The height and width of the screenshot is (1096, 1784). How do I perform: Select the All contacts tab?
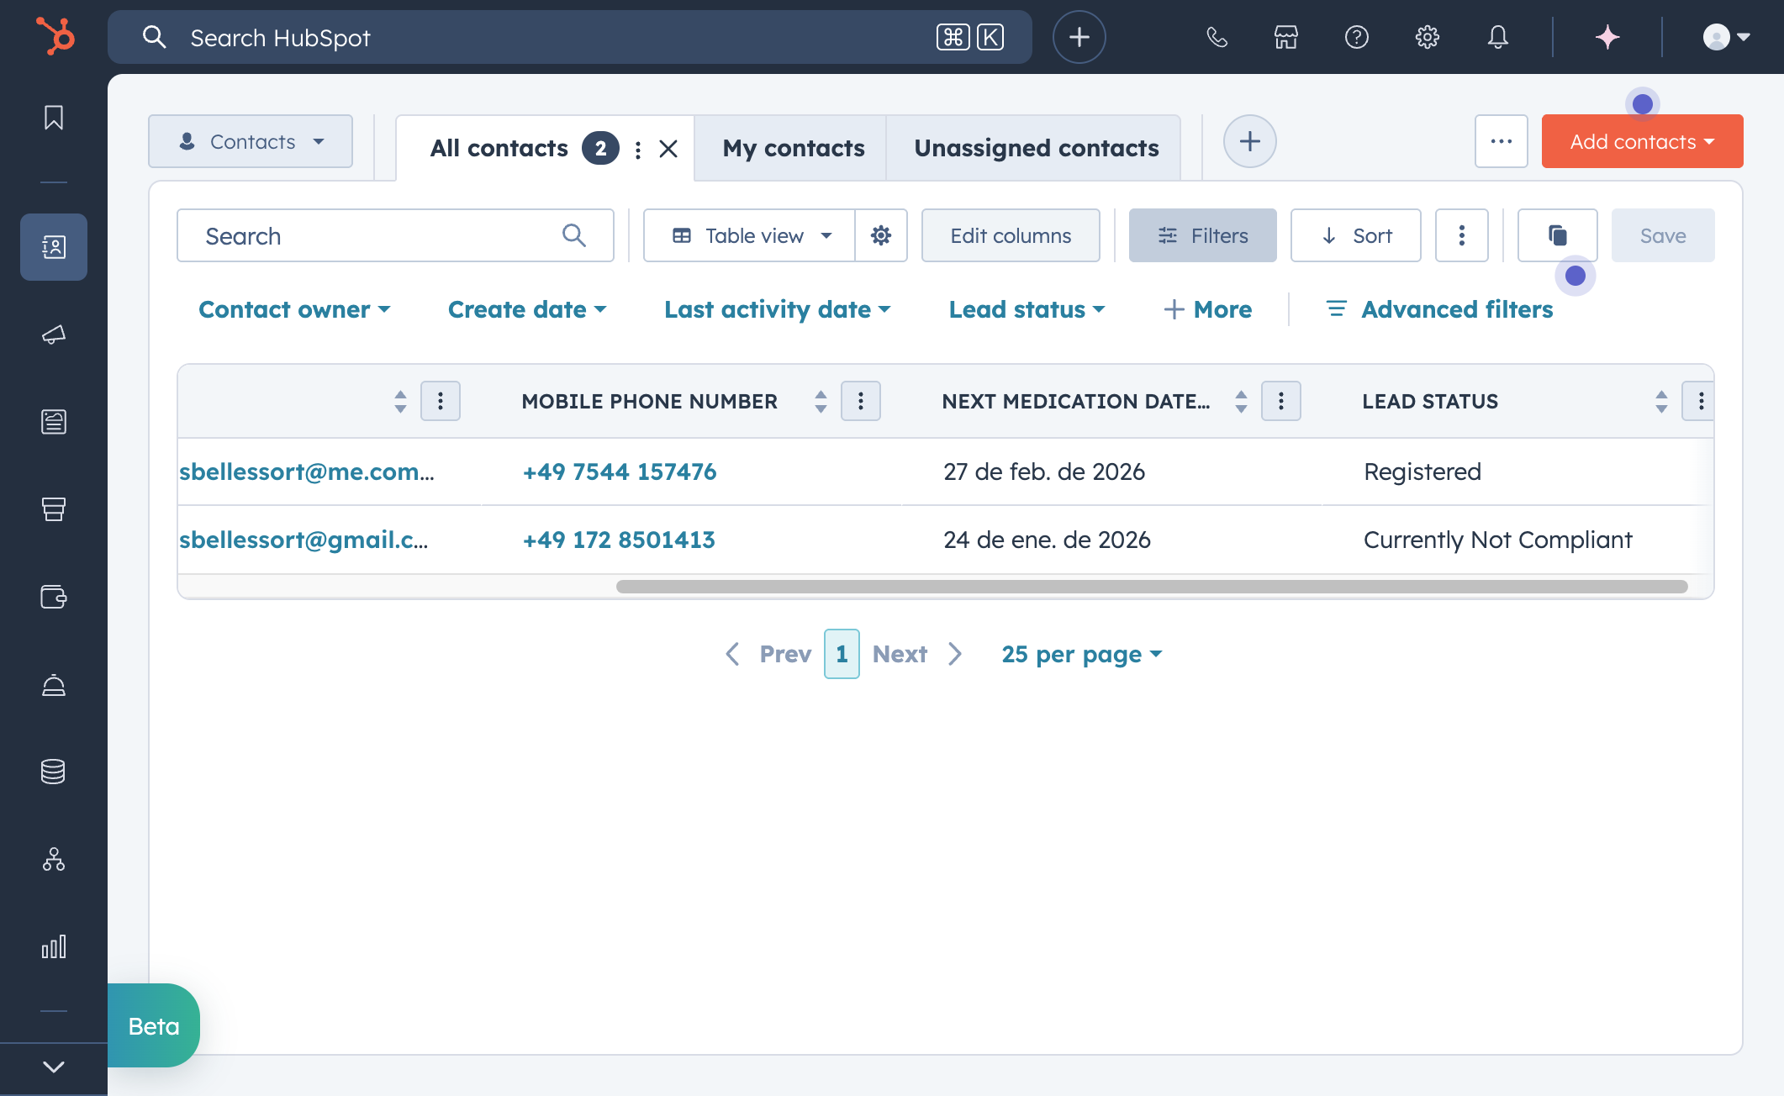coord(499,148)
